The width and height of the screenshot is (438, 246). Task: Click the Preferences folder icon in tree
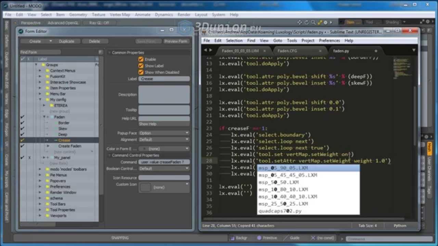click(x=48, y=187)
